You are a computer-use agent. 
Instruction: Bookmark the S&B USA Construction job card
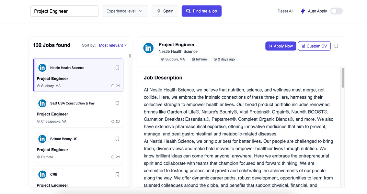tap(117, 103)
